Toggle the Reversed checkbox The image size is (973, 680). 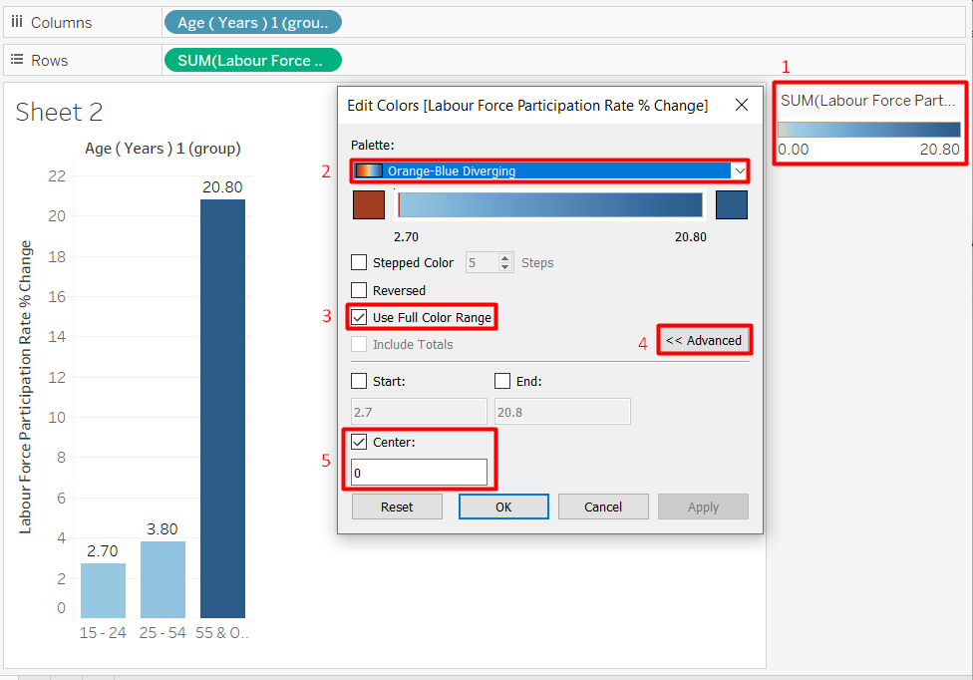(360, 290)
